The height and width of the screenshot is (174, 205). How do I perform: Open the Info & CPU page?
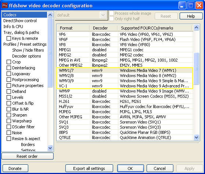[x=13, y=27]
